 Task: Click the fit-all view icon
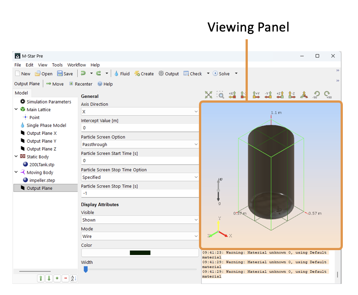tap(209, 95)
